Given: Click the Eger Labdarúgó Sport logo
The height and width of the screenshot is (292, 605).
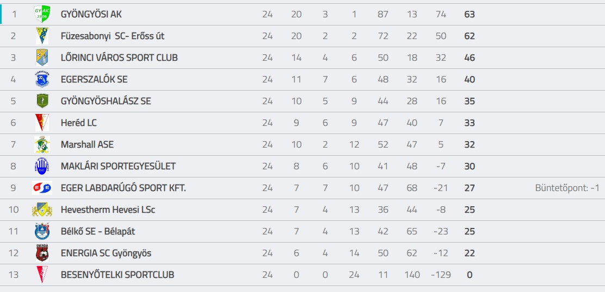Looking at the screenshot, I should [x=42, y=188].
